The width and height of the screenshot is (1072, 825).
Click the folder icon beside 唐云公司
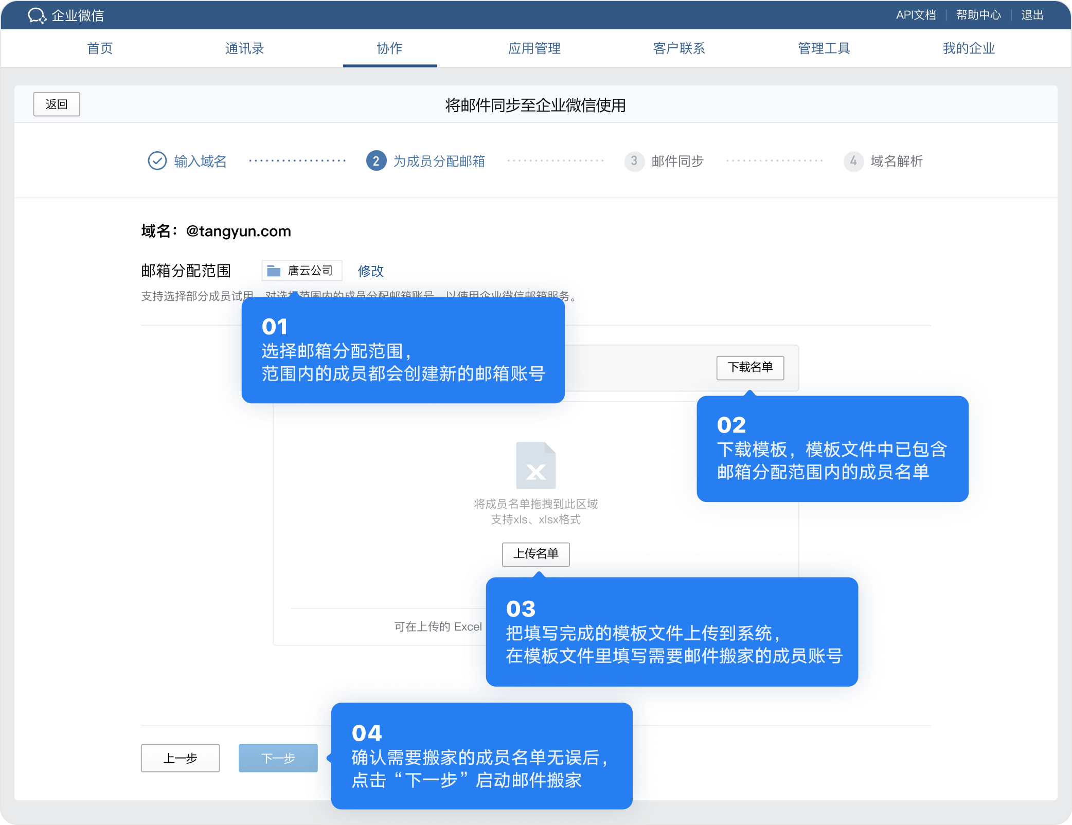pos(274,271)
